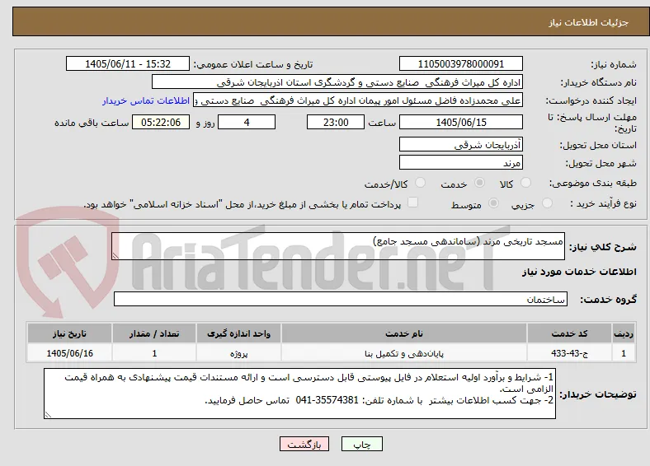Click the delivery city field مرند

[x=461, y=162]
